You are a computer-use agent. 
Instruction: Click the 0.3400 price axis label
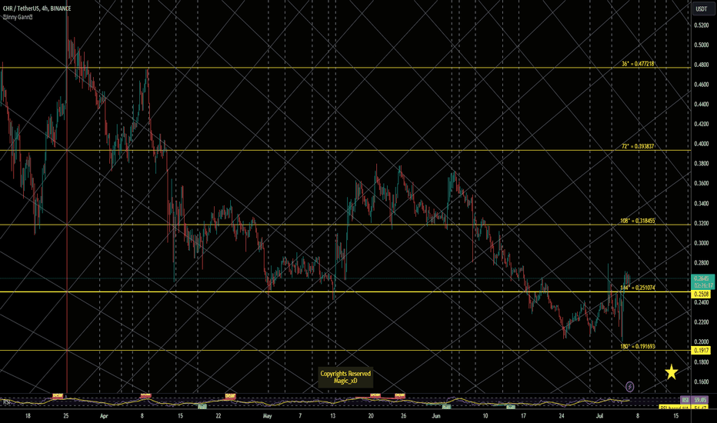(x=701, y=204)
